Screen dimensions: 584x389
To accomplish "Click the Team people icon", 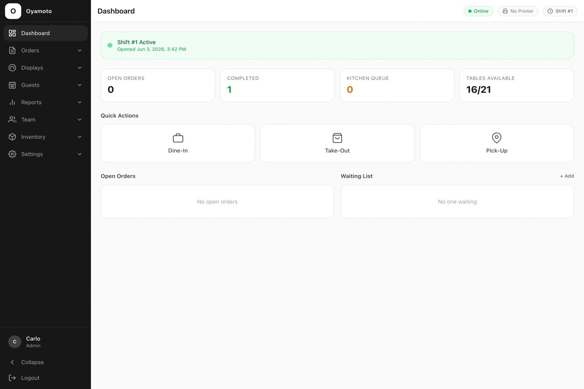I will coord(12,120).
